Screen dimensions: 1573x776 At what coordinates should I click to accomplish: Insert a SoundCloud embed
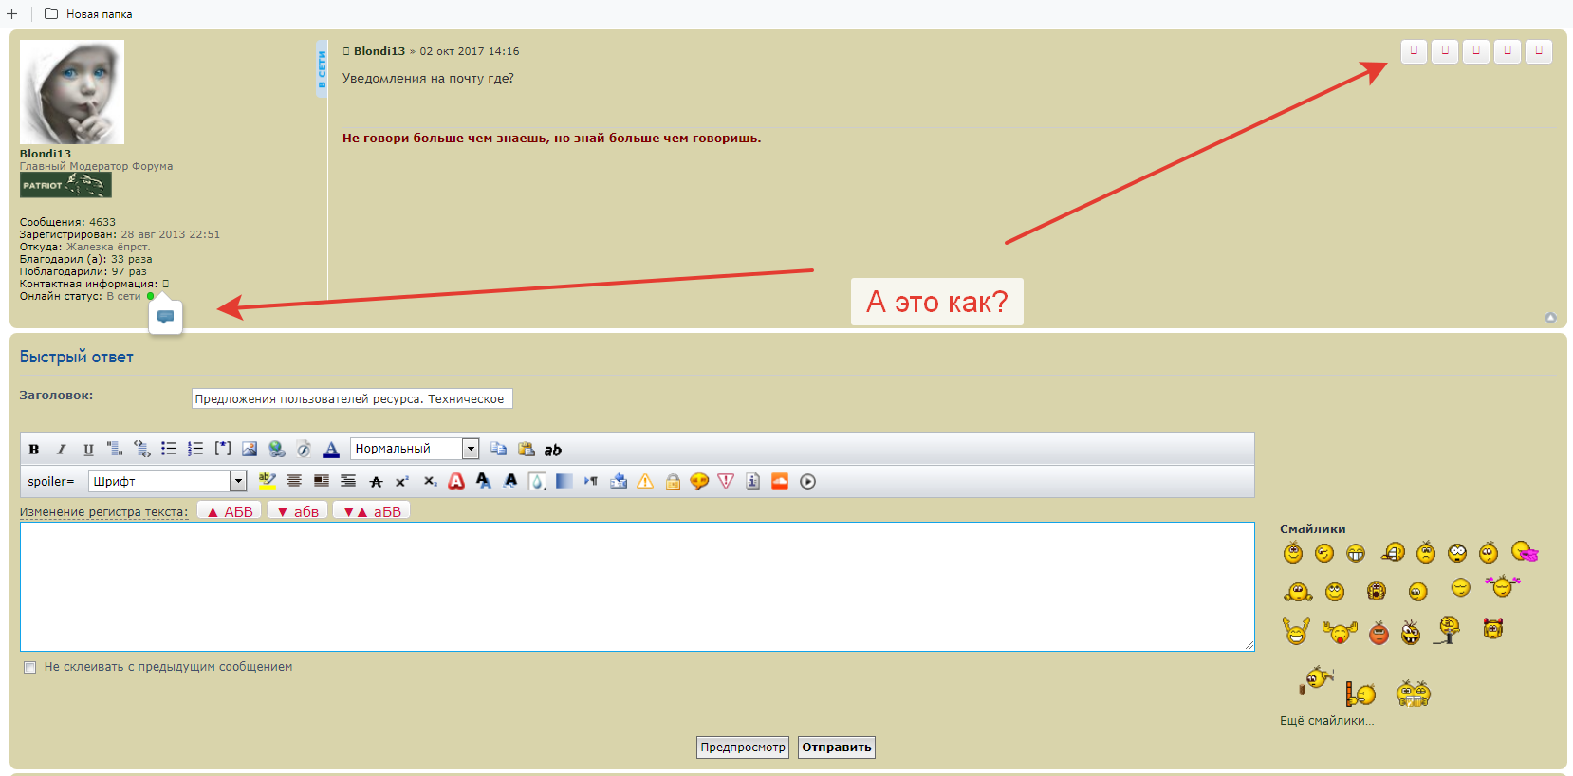(780, 482)
